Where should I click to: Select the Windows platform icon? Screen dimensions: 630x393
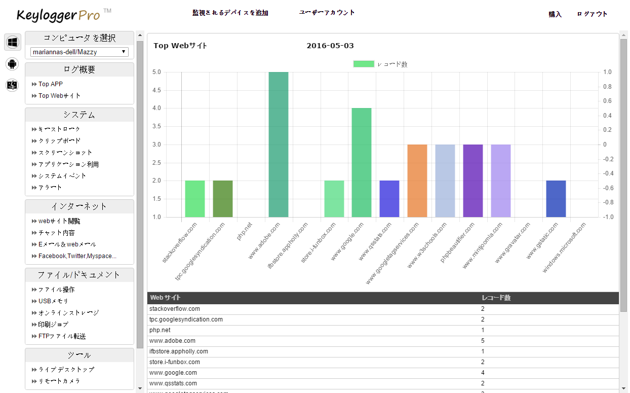(13, 42)
